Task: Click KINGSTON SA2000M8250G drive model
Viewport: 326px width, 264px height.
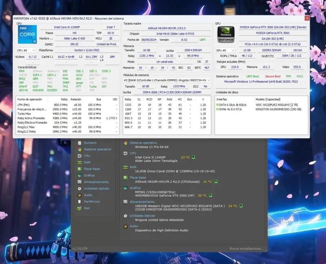Action: 278,109
